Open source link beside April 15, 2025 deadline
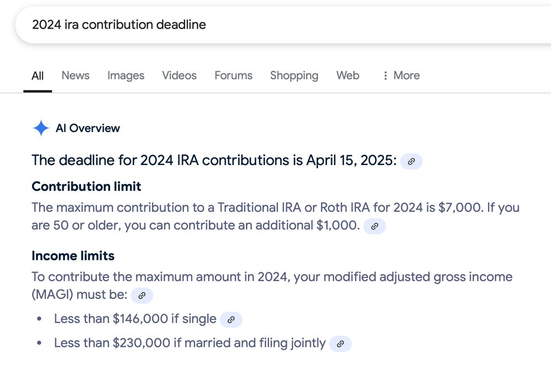This screenshot has width=551, height=372. (x=411, y=161)
